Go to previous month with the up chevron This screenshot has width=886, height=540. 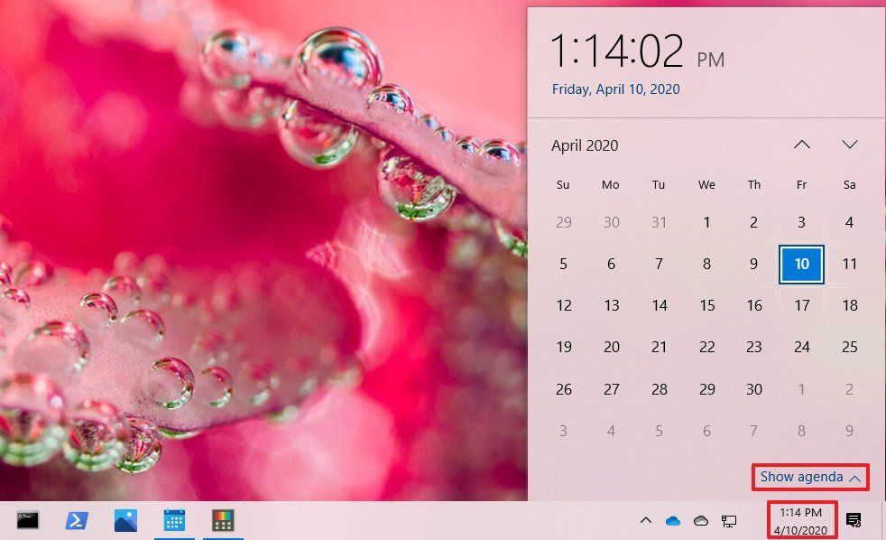[801, 144]
